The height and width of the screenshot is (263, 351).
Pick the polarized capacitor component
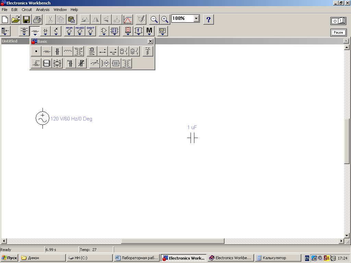click(x=71, y=63)
